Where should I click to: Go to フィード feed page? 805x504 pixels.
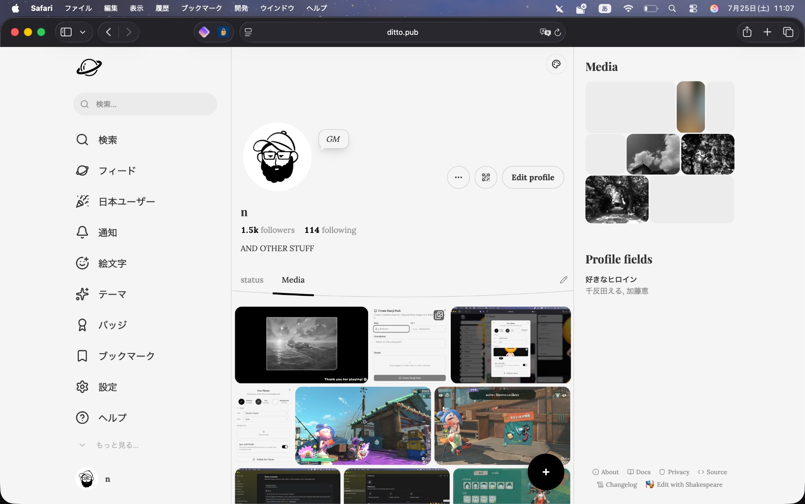click(106, 171)
